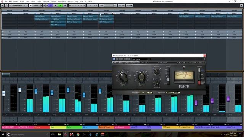The image size is (244, 137).
Task: Click the CLA-76 Input knob
Action: coord(123,76)
